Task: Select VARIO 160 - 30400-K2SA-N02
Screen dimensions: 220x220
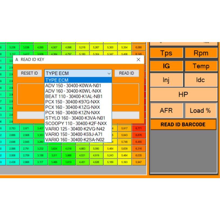Action: 78,140
